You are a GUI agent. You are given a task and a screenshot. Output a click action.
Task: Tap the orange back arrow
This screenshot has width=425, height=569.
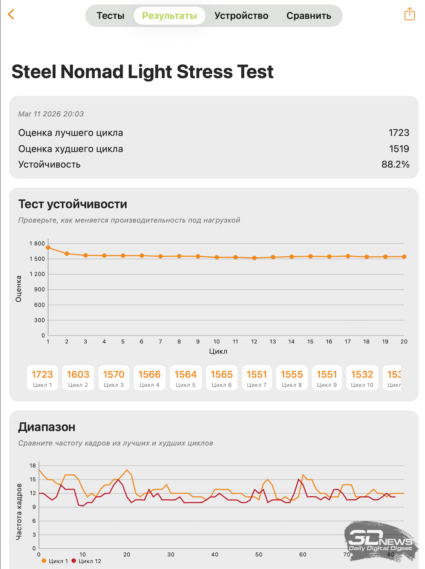(x=11, y=15)
